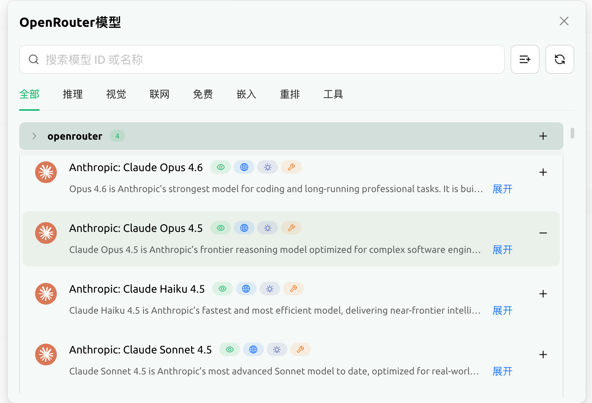Click the reasoning sun badge for Claude Opus 4.6
The width and height of the screenshot is (592, 403).
(x=268, y=167)
